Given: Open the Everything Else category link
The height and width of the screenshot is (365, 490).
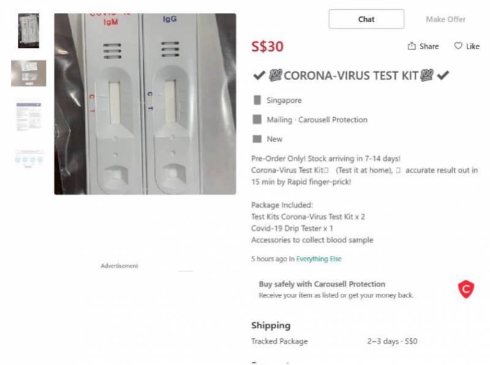Looking at the screenshot, I should pos(318,259).
